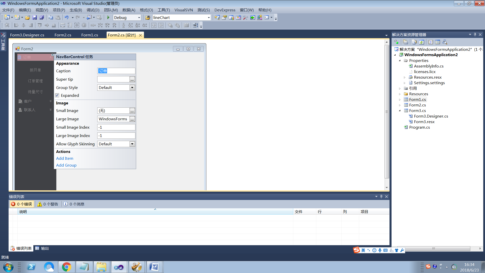The image size is (485, 273).
Task: Expand the 引用 references node
Action: [x=400, y=88]
